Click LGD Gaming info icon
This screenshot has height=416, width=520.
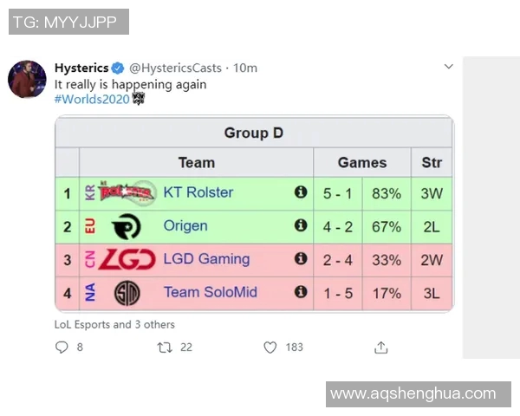coord(301,258)
